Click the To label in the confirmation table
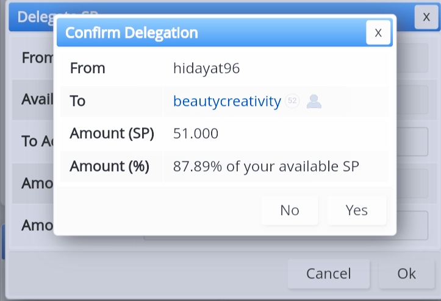441x301 pixels. 77,101
